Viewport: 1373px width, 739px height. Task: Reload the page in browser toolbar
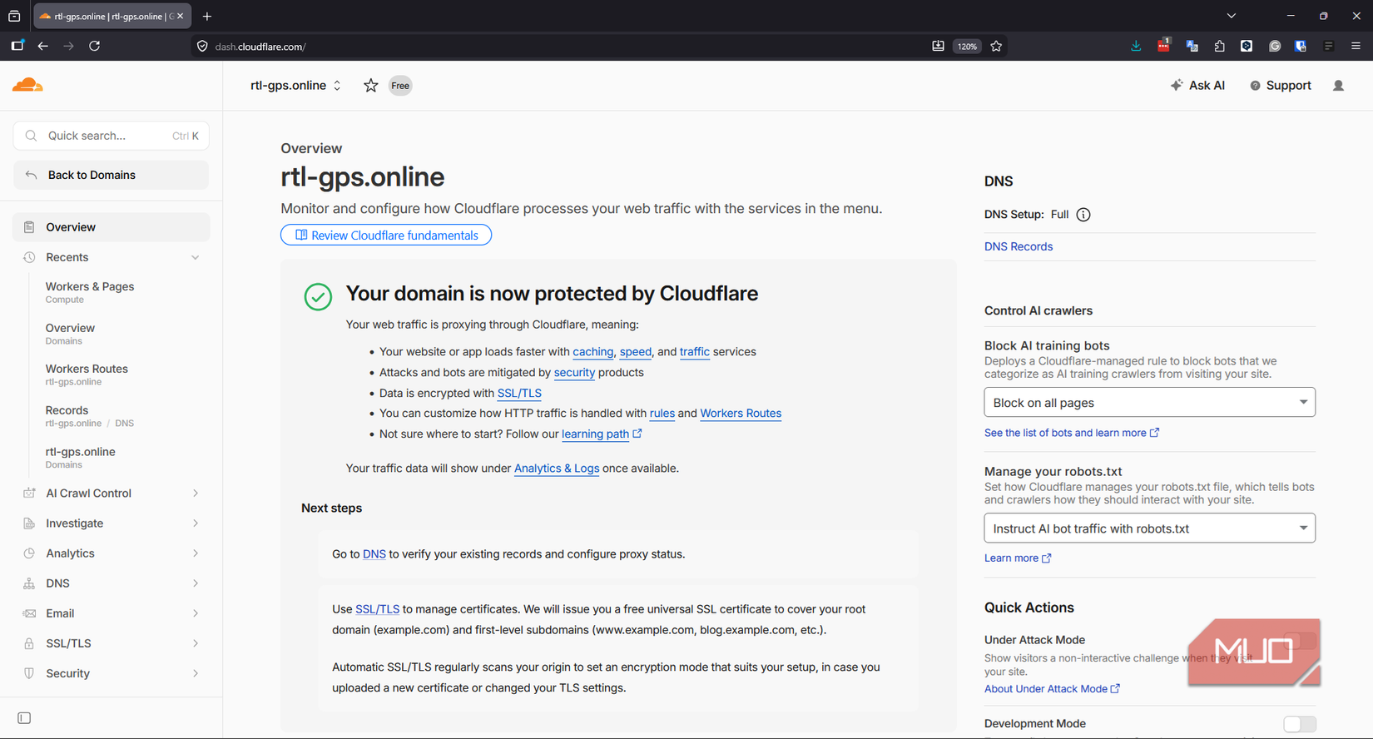pos(95,46)
